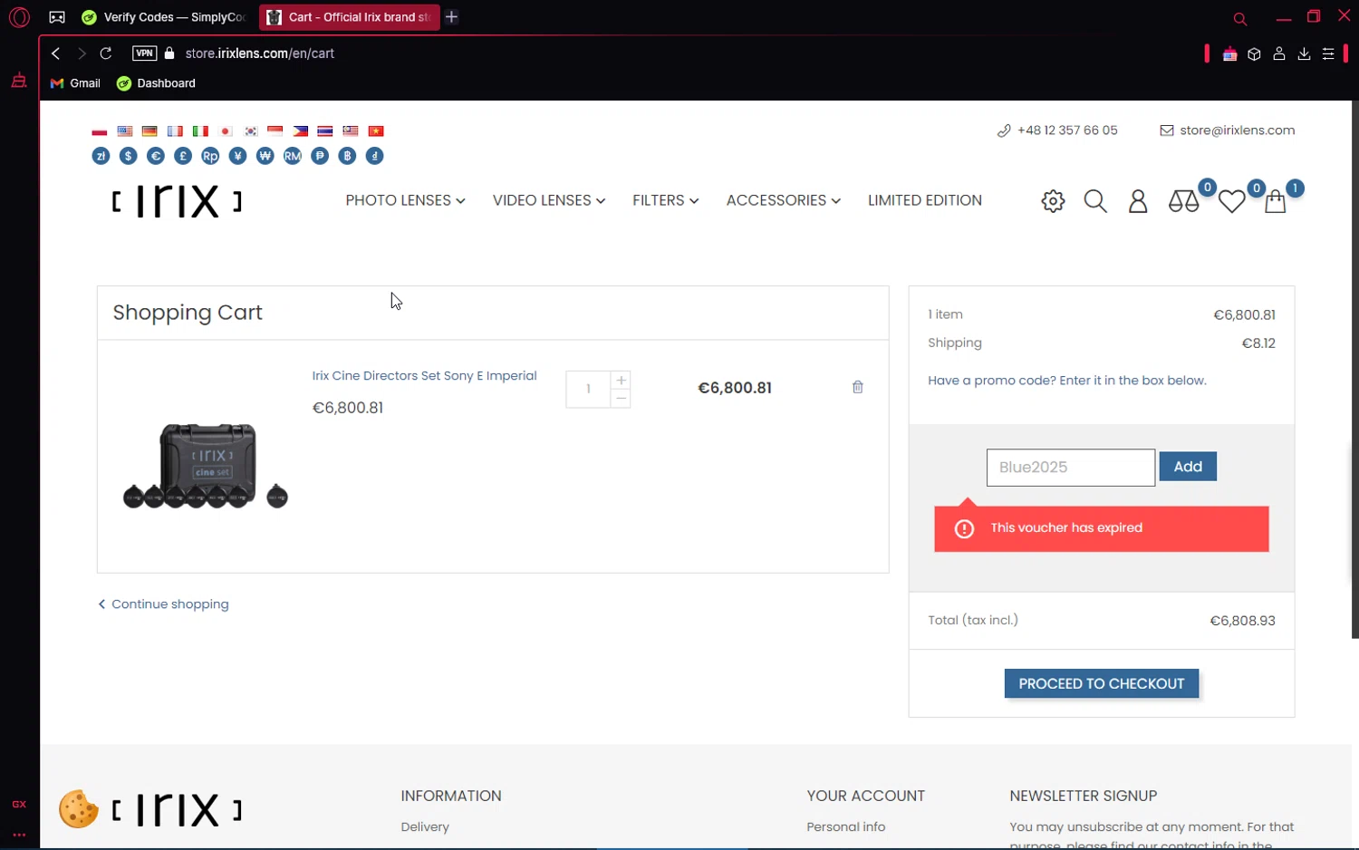Select the RM ringgit currency

tap(292, 156)
